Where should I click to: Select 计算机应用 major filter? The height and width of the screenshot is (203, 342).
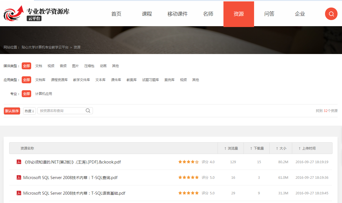(44, 94)
